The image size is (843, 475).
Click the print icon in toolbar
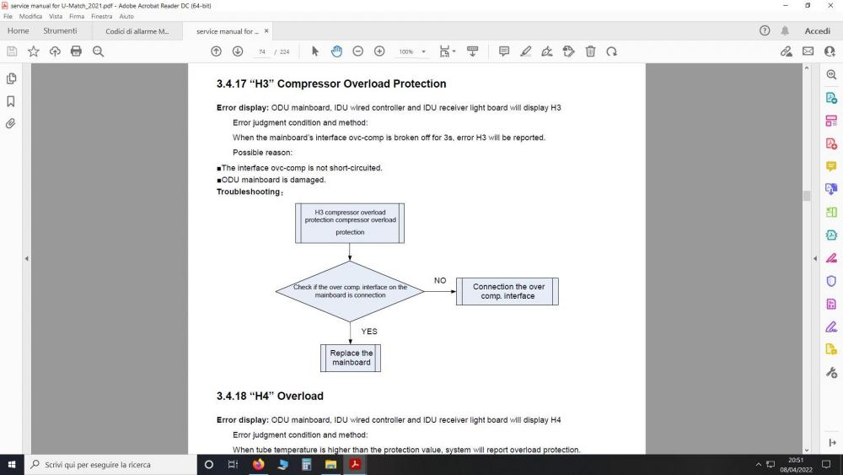pos(76,51)
